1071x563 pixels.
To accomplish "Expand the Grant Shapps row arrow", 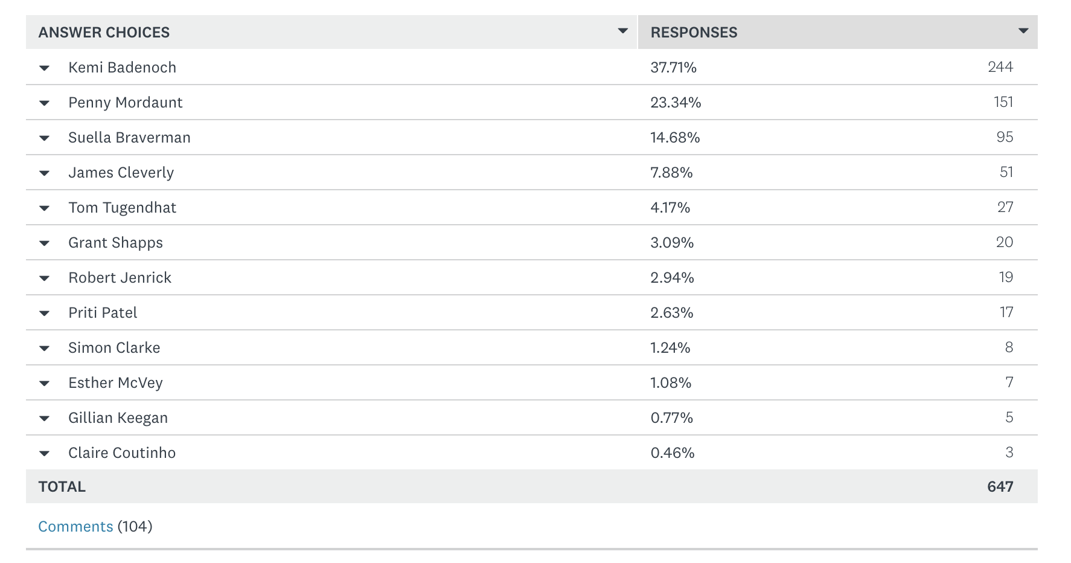I will point(44,243).
